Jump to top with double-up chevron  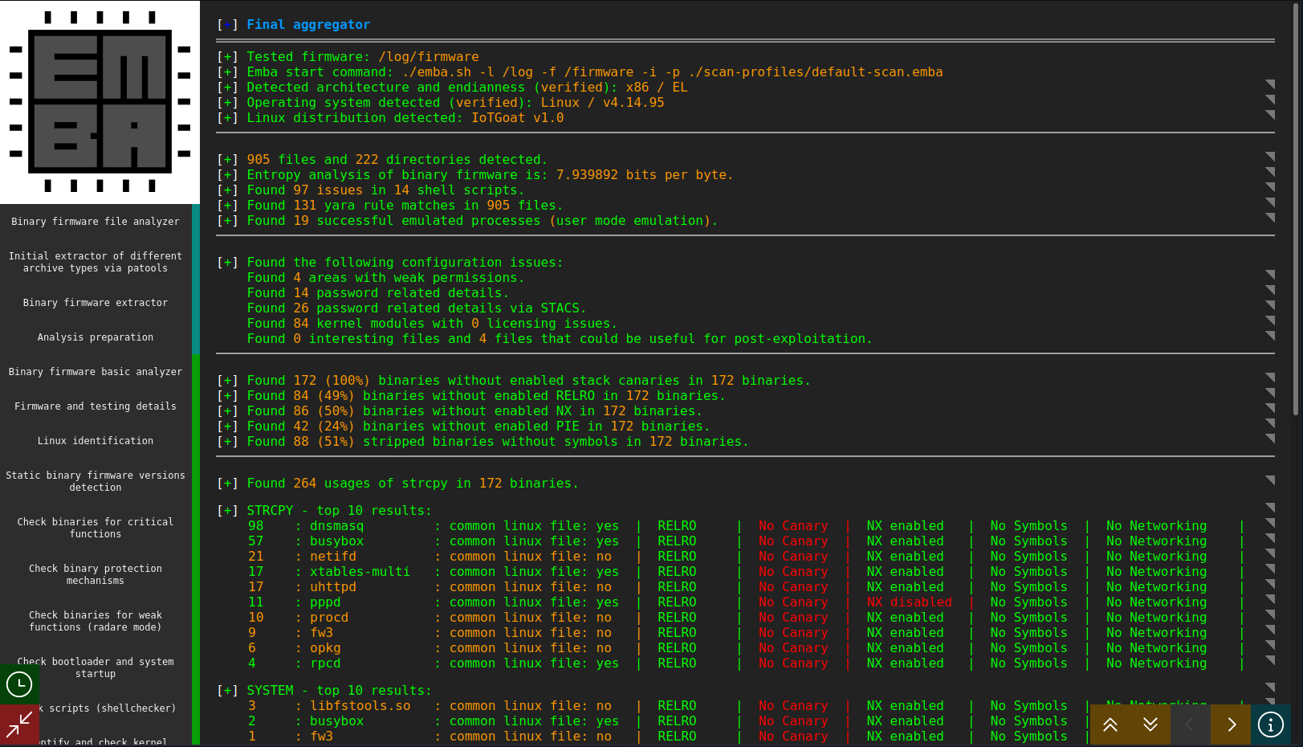tap(1110, 725)
